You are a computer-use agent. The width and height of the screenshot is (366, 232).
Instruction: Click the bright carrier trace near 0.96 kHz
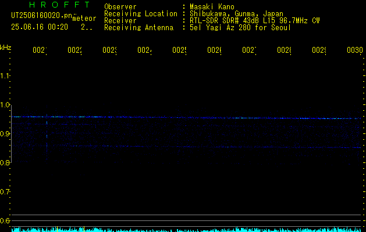click(186, 118)
